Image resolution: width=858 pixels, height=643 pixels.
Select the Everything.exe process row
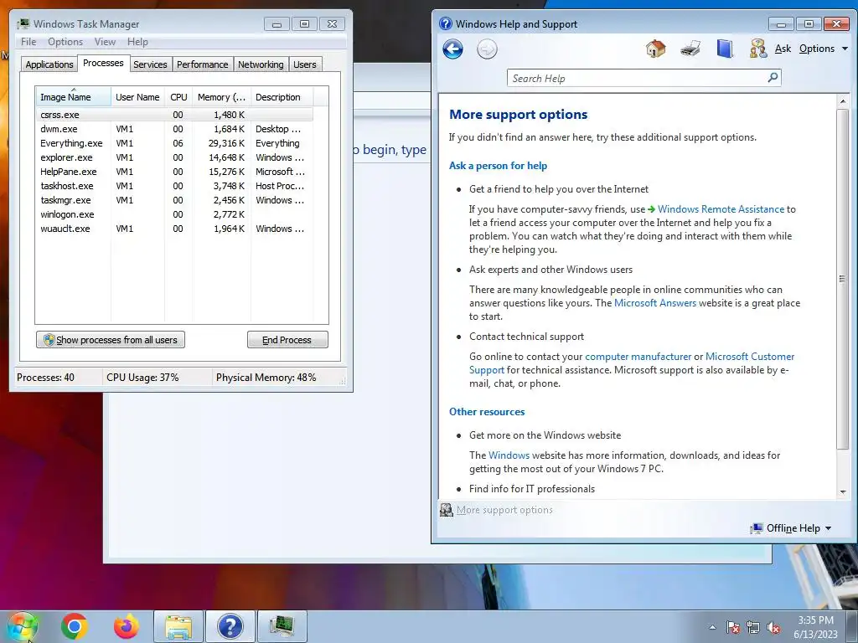point(174,143)
